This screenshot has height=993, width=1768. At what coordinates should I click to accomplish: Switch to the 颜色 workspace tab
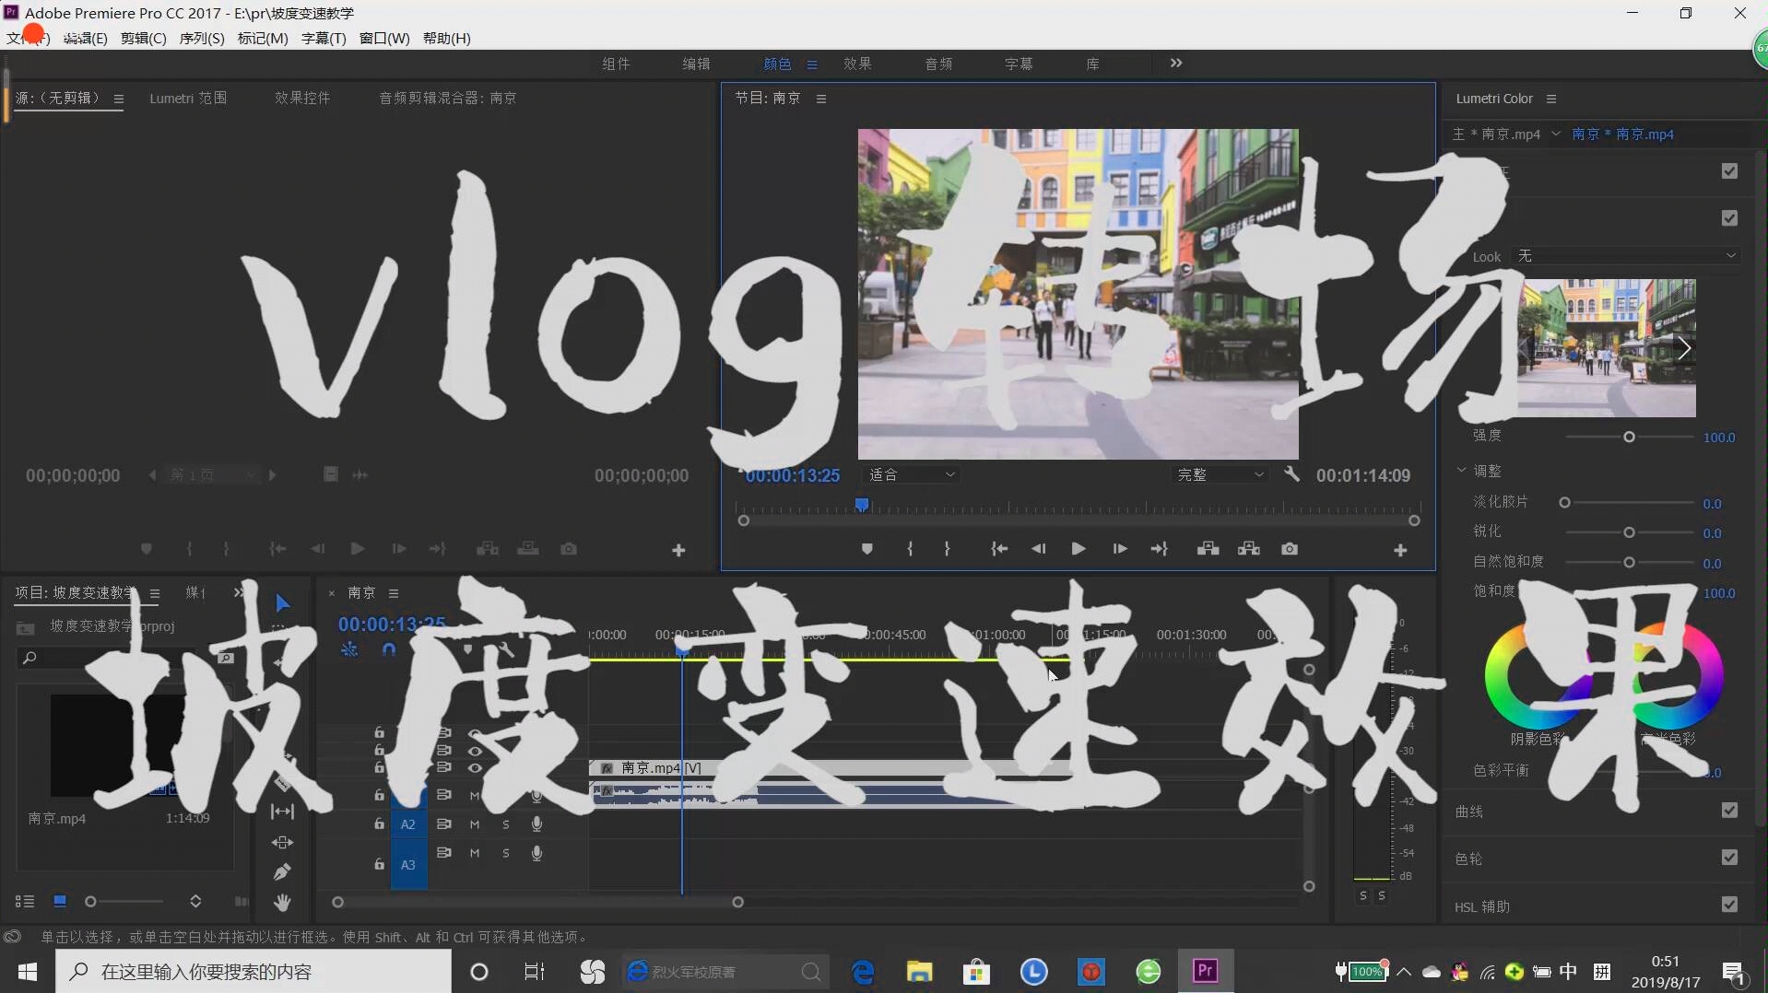click(777, 64)
